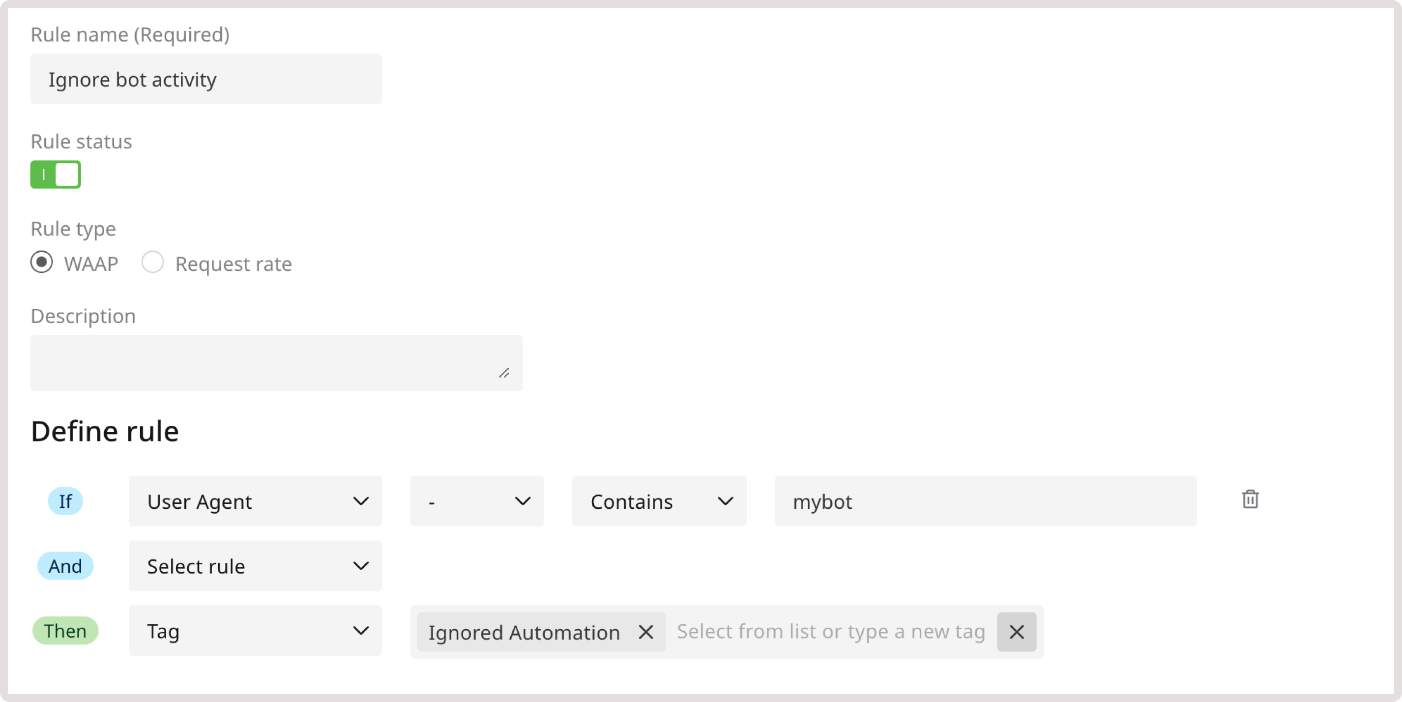Click the And condition badge
The width and height of the screenshot is (1402, 702).
pyautogui.click(x=65, y=565)
